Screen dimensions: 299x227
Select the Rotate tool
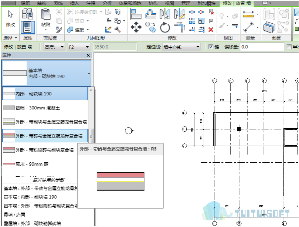coord(165,27)
